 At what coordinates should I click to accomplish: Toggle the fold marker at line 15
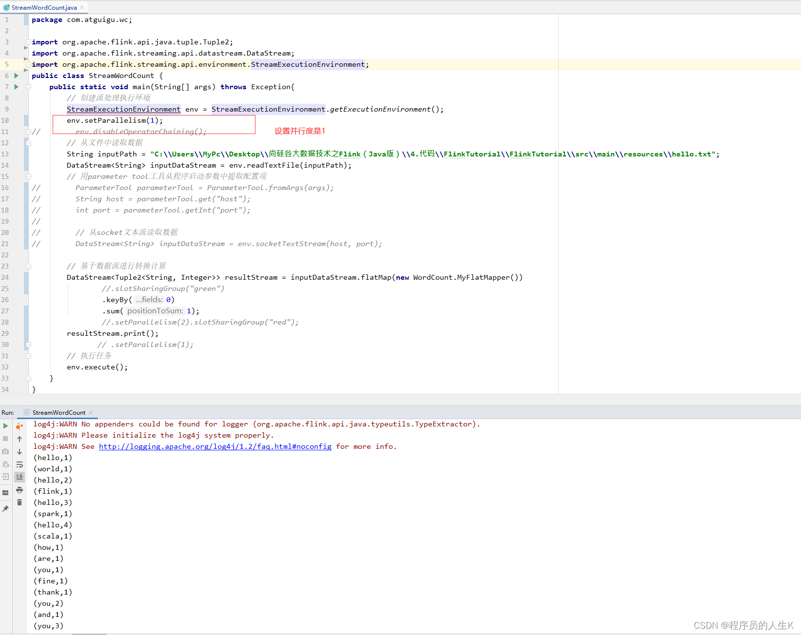coord(29,176)
